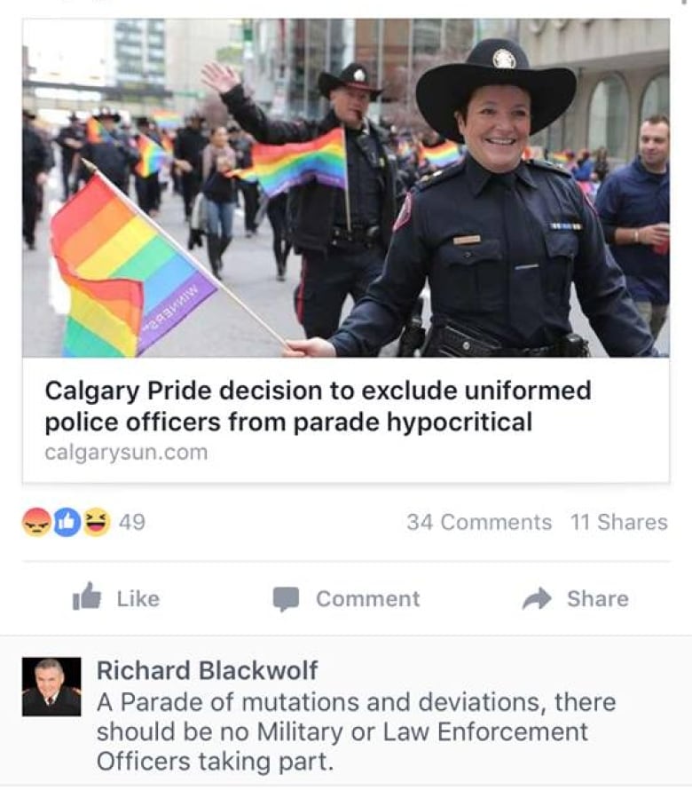View the 11 Shares list
The image size is (692, 790).
point(619,522)
